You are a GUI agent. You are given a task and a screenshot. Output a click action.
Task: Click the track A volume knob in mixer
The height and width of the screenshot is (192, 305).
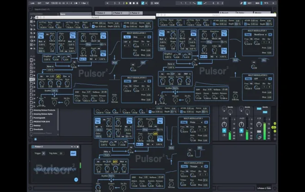click(224, 124)
